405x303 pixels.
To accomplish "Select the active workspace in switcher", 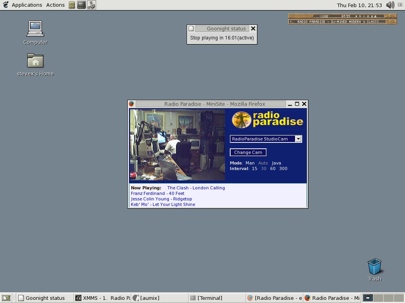I will click(x=368, y=298).
